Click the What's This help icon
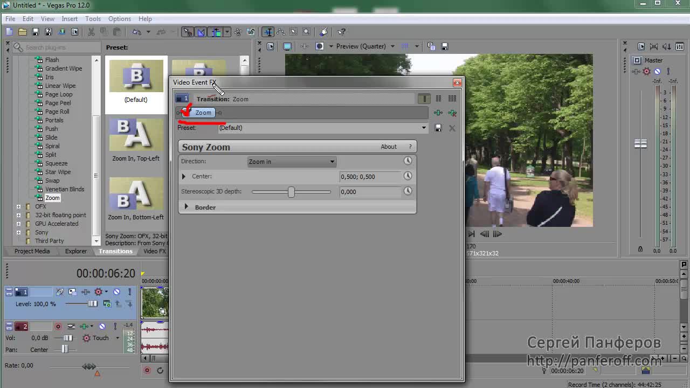The image size is (690, 388). point(341,32)
